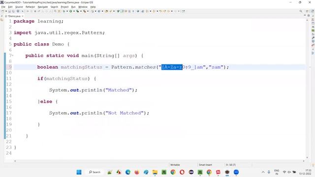
Task: Open Firefox from the taskbar
Action: click(137, 172)
